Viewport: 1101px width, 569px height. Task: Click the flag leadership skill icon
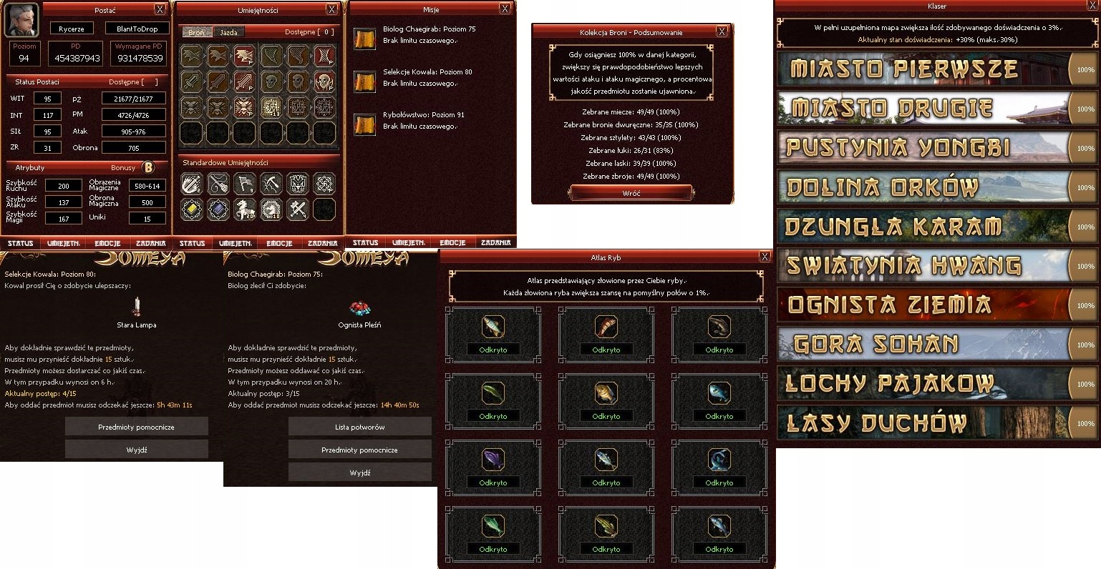[245, 184]
